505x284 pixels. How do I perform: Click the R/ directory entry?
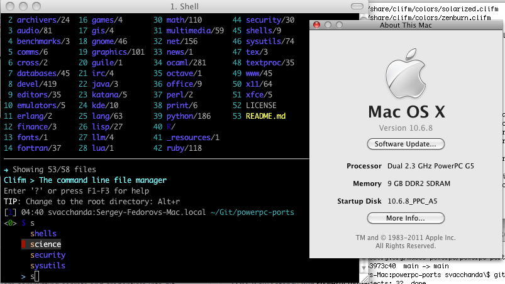[171, 127]
